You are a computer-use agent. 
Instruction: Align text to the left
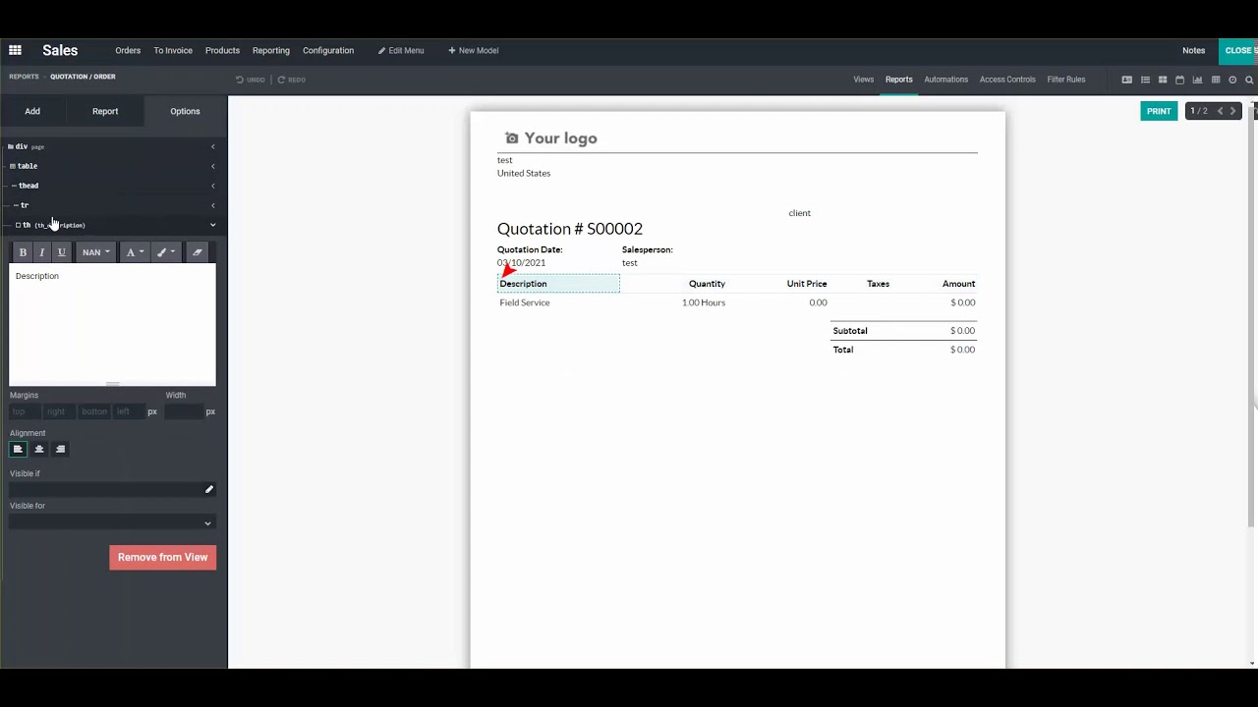click(x=18, y=449)
